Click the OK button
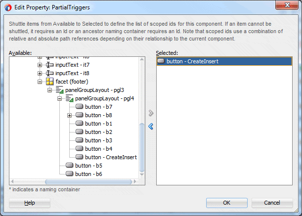 [227, 203]
